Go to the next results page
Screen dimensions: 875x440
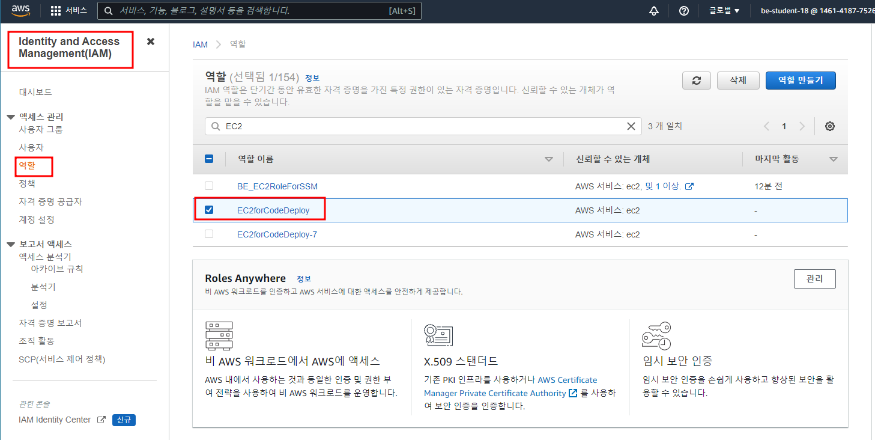coord(802,126)
